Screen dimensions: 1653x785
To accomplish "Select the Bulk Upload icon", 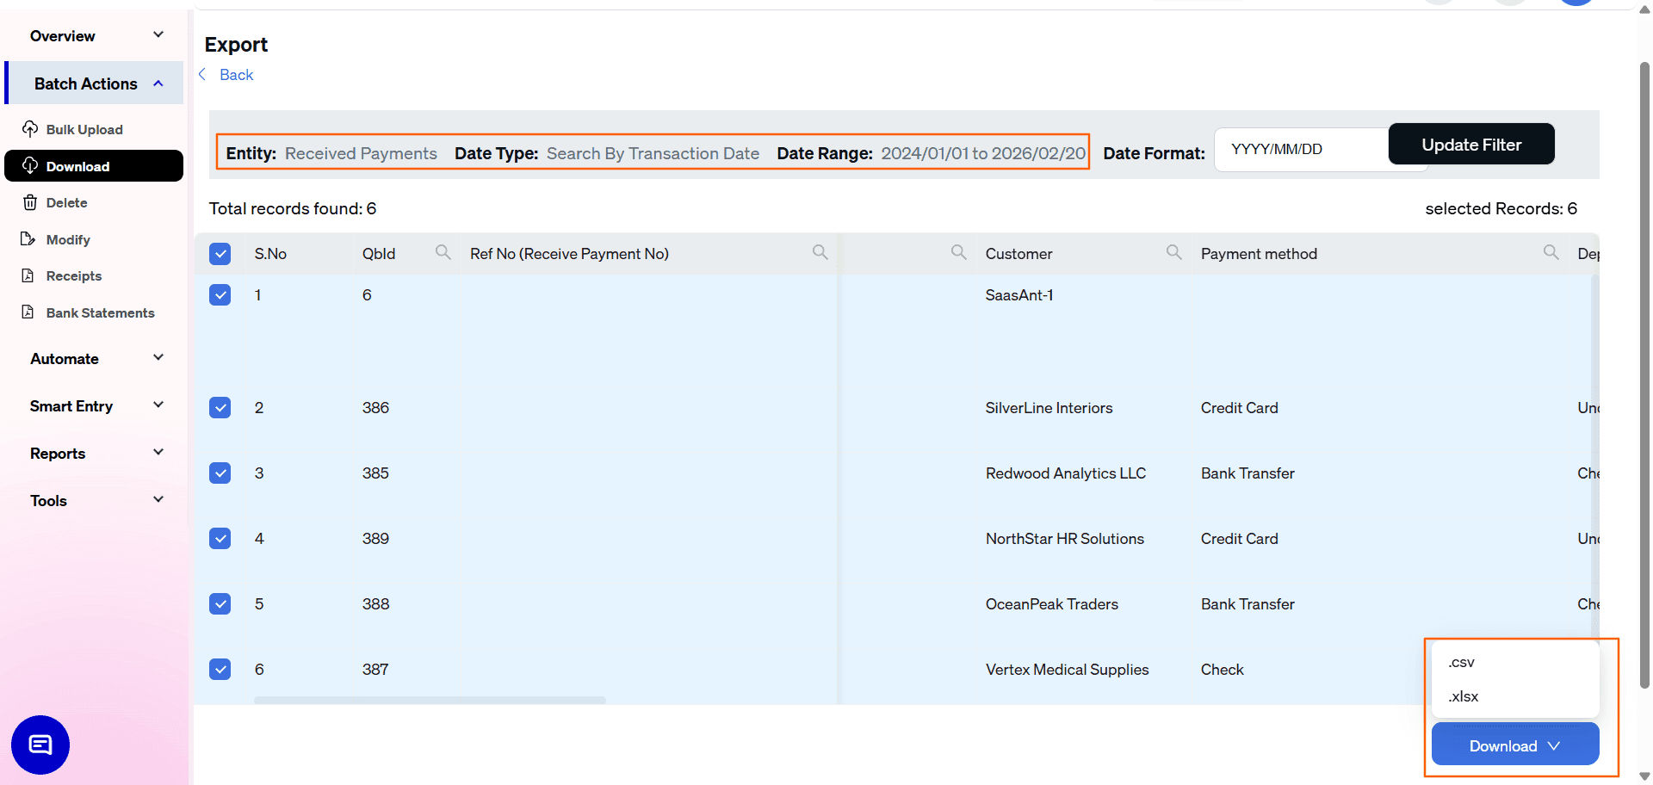I will (x=28, y=129).
